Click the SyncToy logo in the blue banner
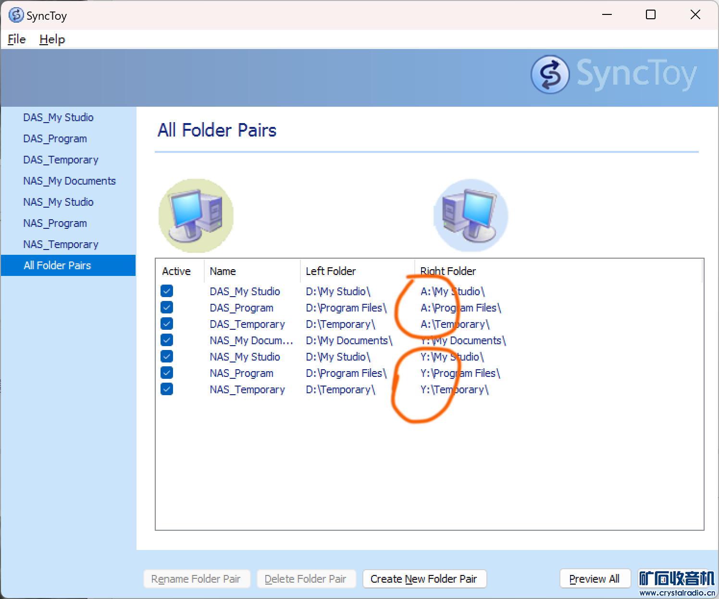The image size is (719, 599). click(x=614, y=75)
